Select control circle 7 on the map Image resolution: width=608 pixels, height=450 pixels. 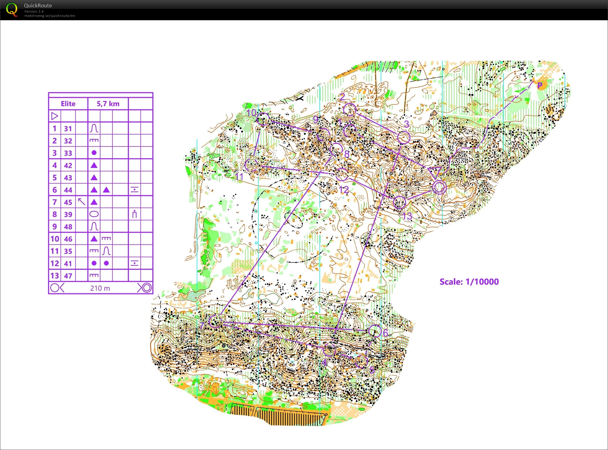tap(215, 321)
